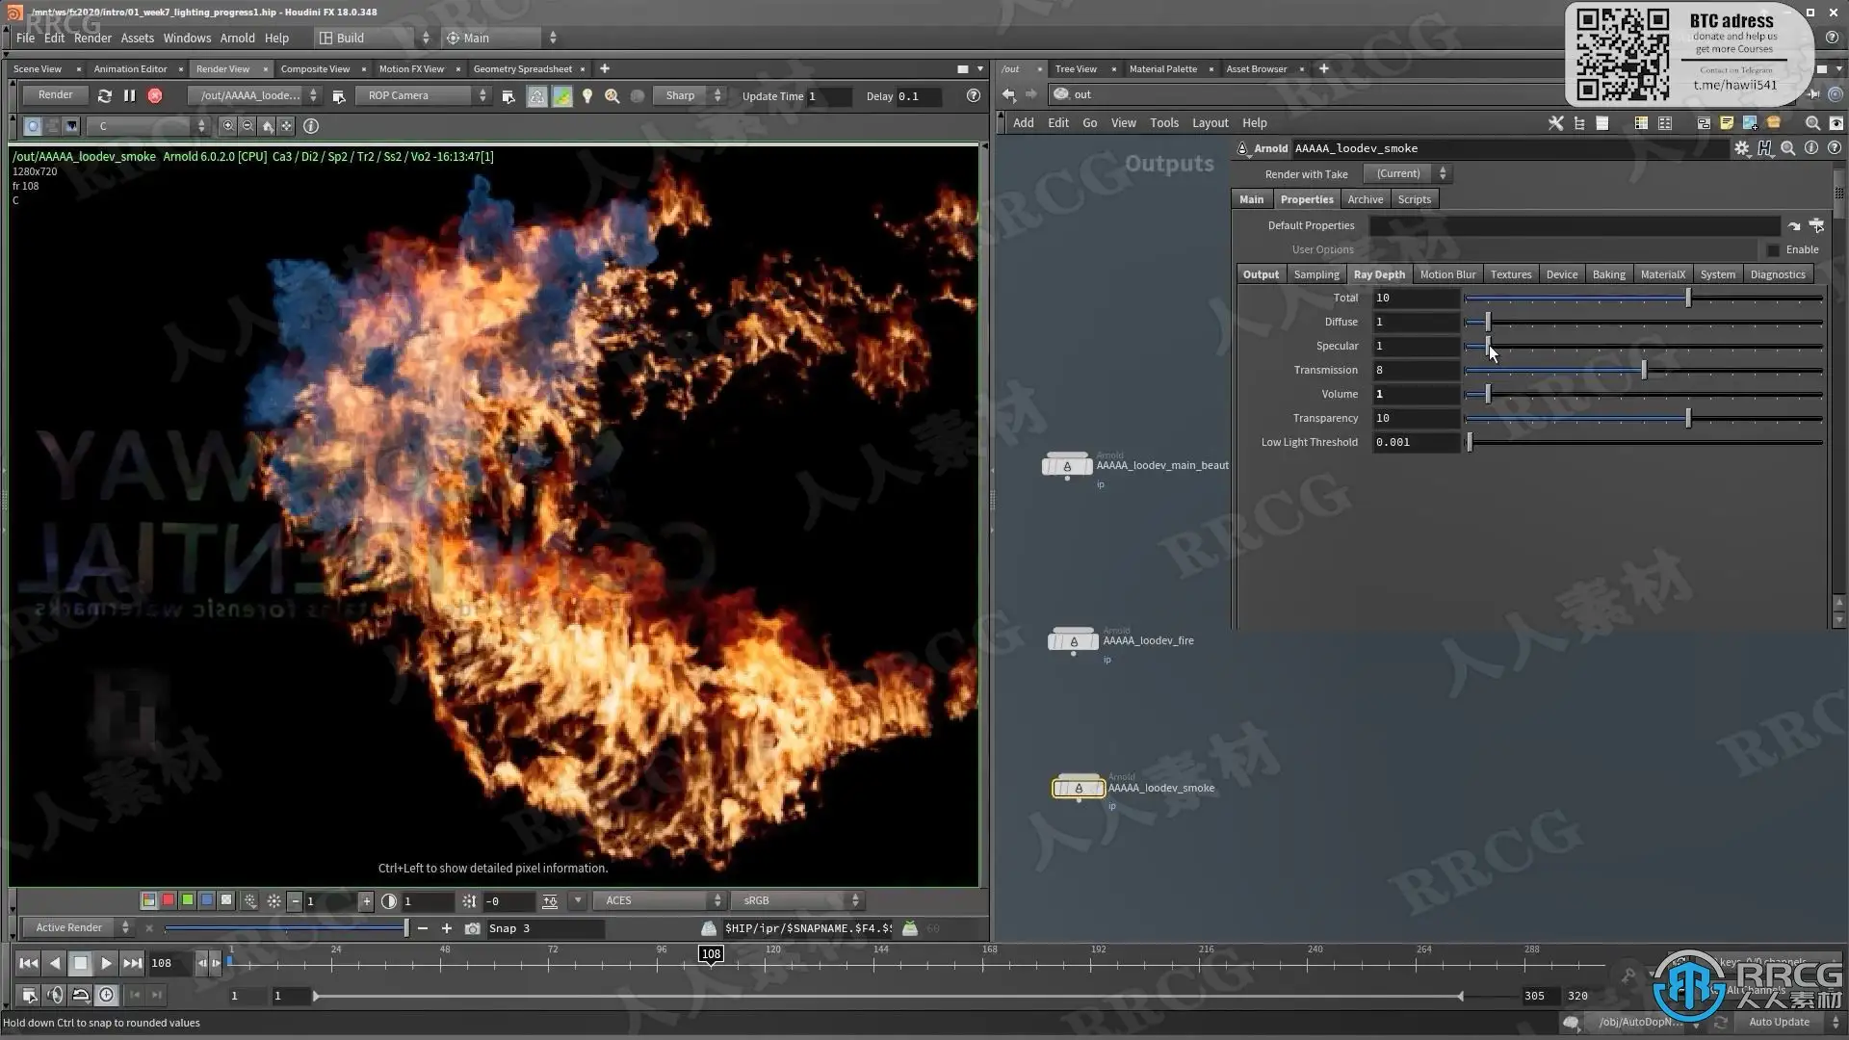This screenshot has height=1040, width=1849.
Task: Adjust the Total ray depth slider
Action: [1643, 298]
